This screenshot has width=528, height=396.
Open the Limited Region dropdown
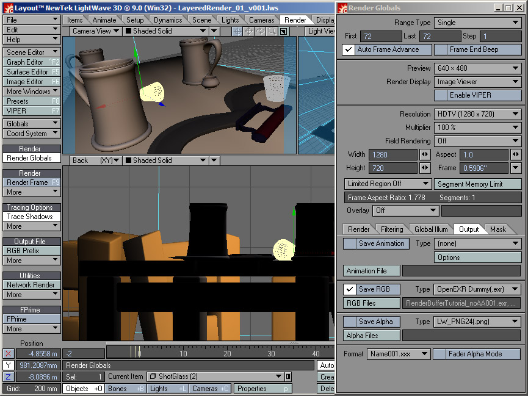388,184
